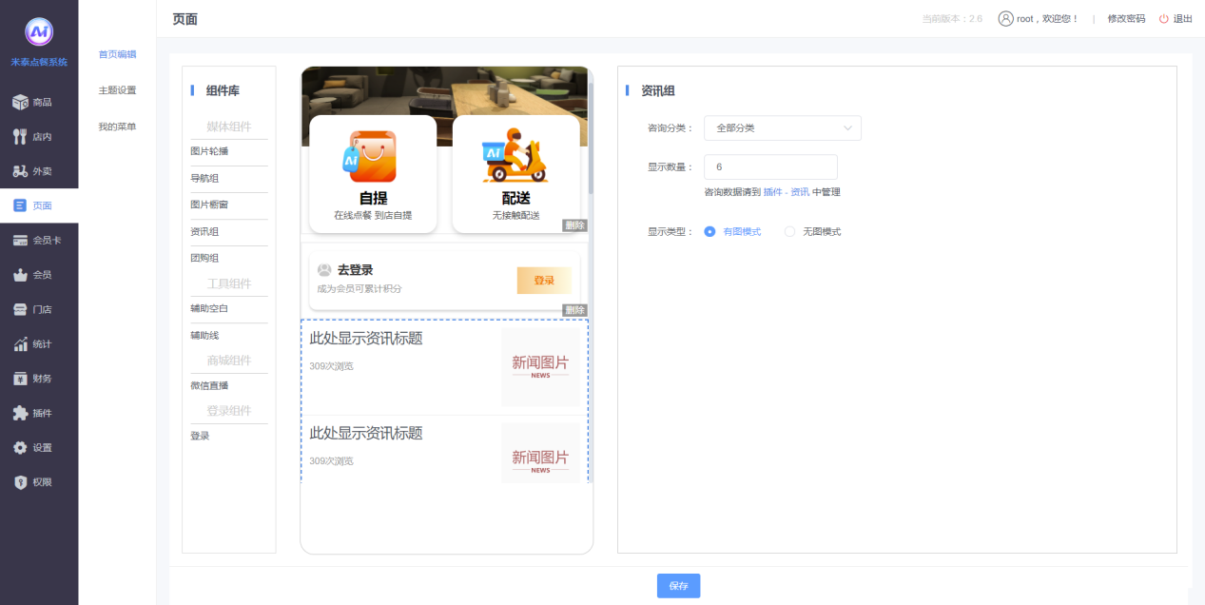Select 有图模式 radio button

tap(709, 231)
